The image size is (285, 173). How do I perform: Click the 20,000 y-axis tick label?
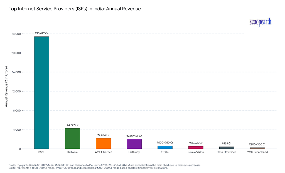pos(16,53)
